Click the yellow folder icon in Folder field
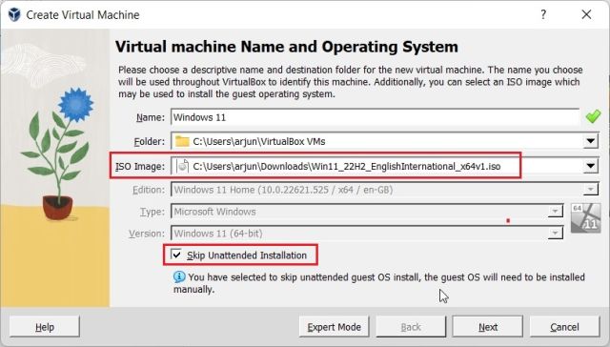 point(182,141)
